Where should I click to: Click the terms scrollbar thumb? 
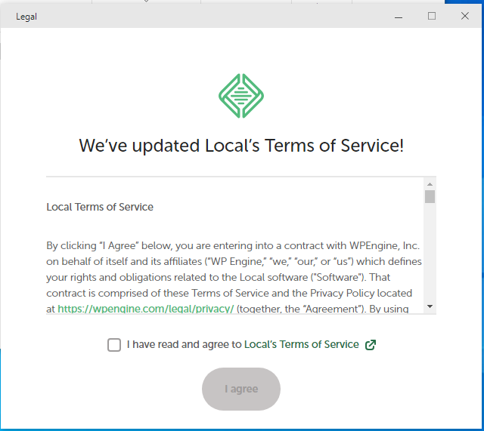(x=430, y=197)
